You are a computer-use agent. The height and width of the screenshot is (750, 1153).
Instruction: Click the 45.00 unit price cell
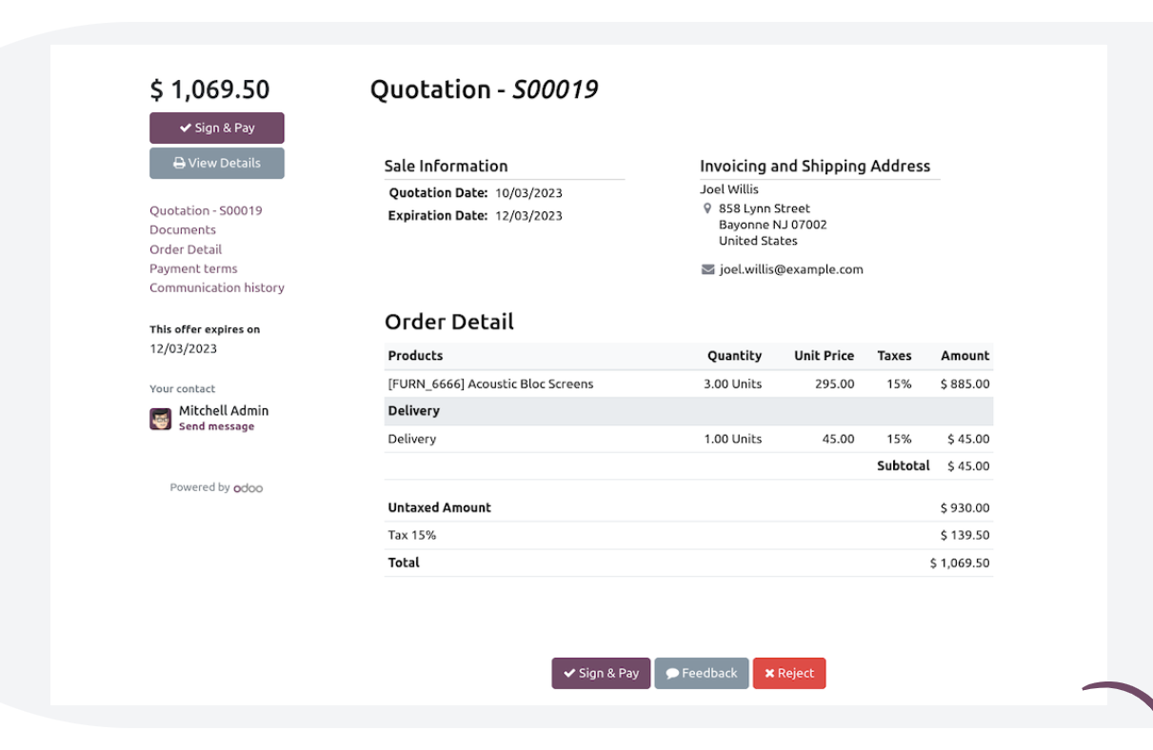[x=839, y=440]
